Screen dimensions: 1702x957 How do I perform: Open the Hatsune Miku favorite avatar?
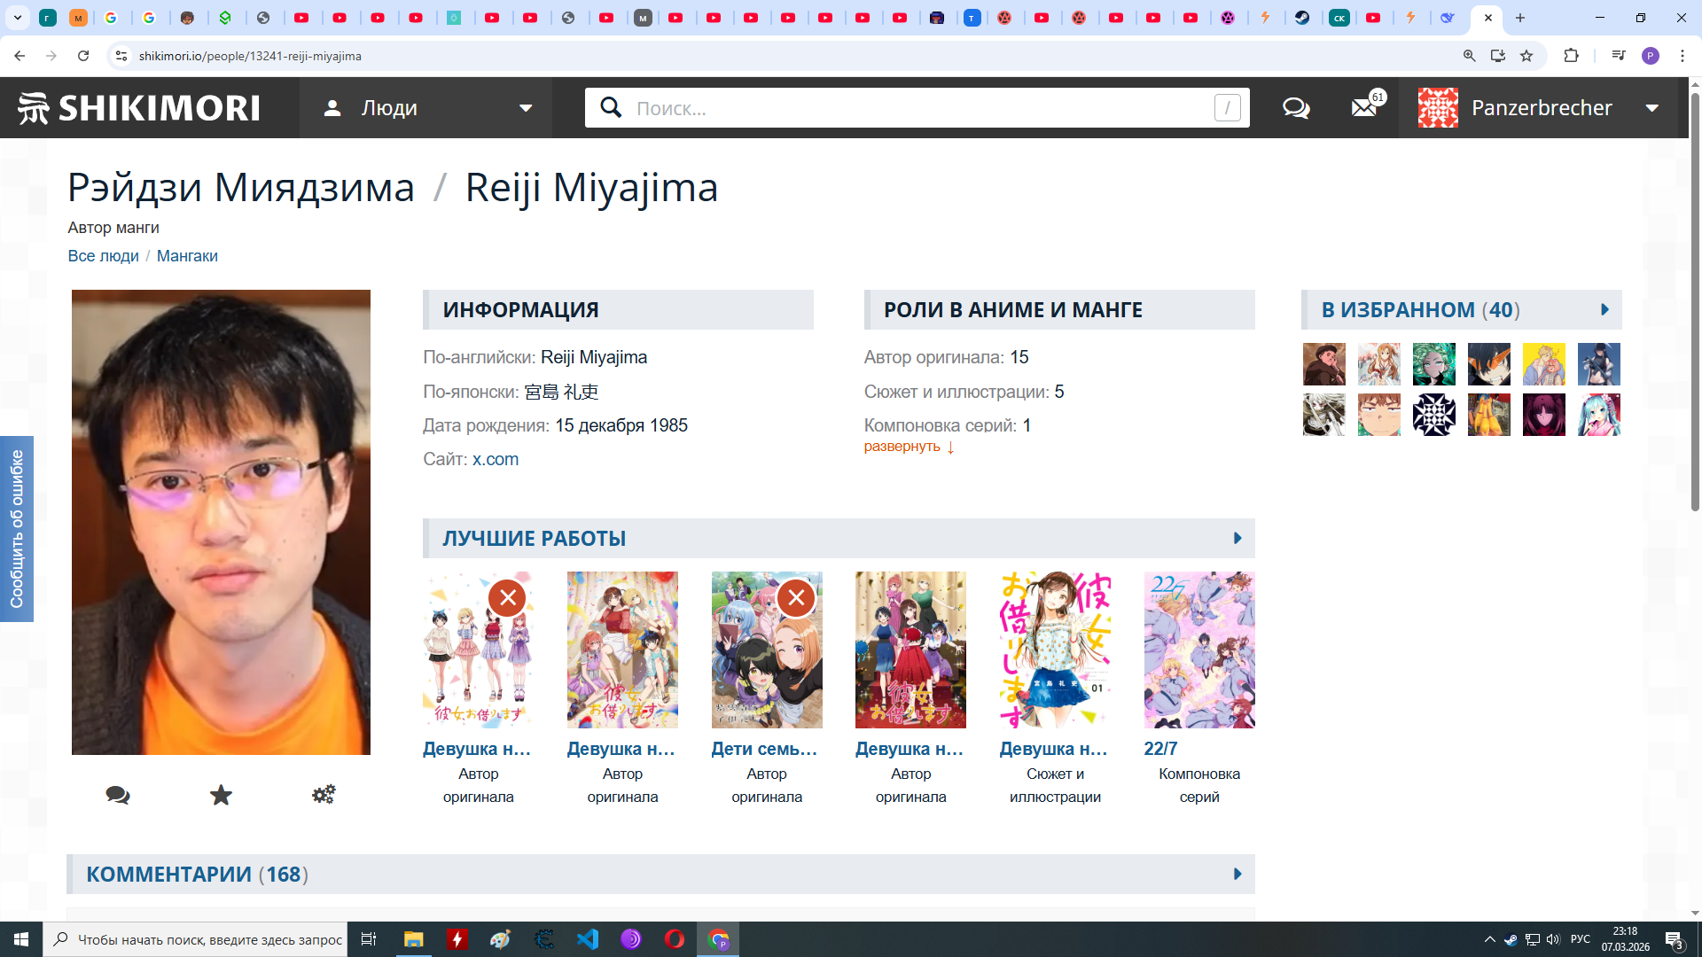1599,415
